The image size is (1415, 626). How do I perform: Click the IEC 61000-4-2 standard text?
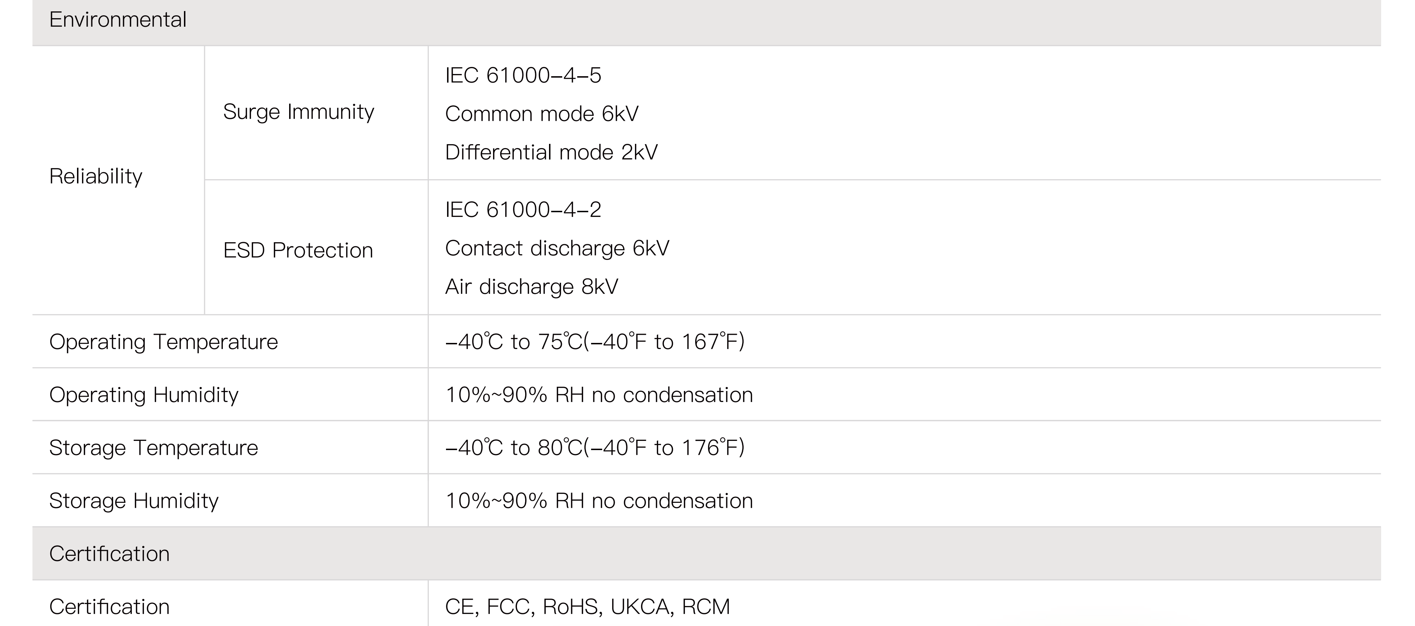point(523,210)
